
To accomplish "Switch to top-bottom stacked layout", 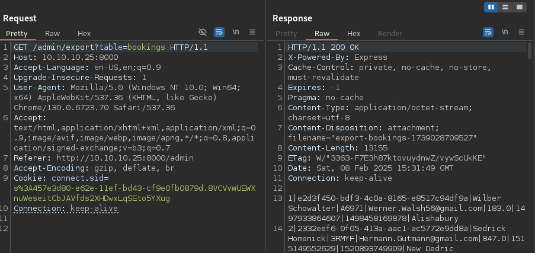I will click(x=505, y=7).
